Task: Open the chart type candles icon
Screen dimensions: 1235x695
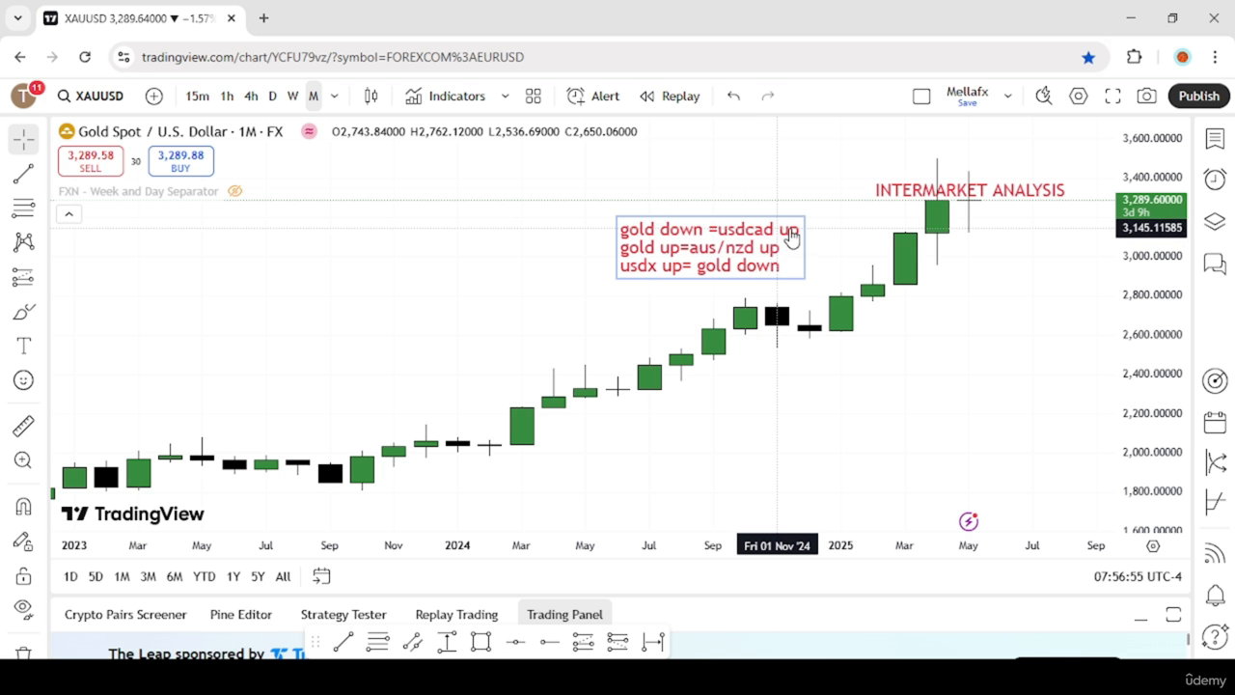Action: click(370, 96)
